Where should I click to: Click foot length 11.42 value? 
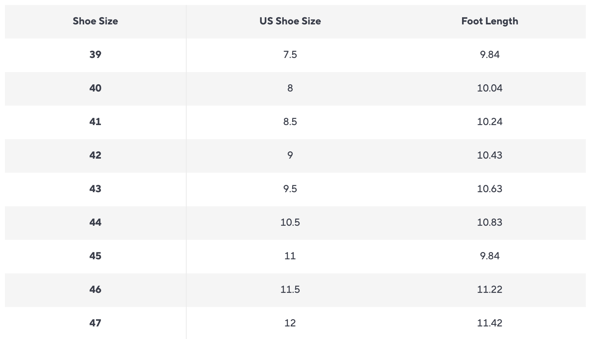[x=489, y=323]
